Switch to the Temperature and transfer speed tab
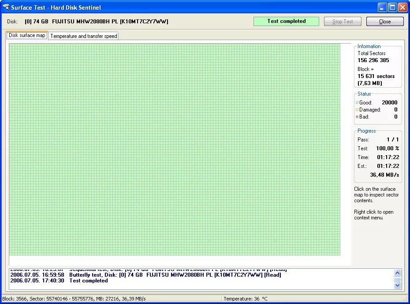 [83, 36]
